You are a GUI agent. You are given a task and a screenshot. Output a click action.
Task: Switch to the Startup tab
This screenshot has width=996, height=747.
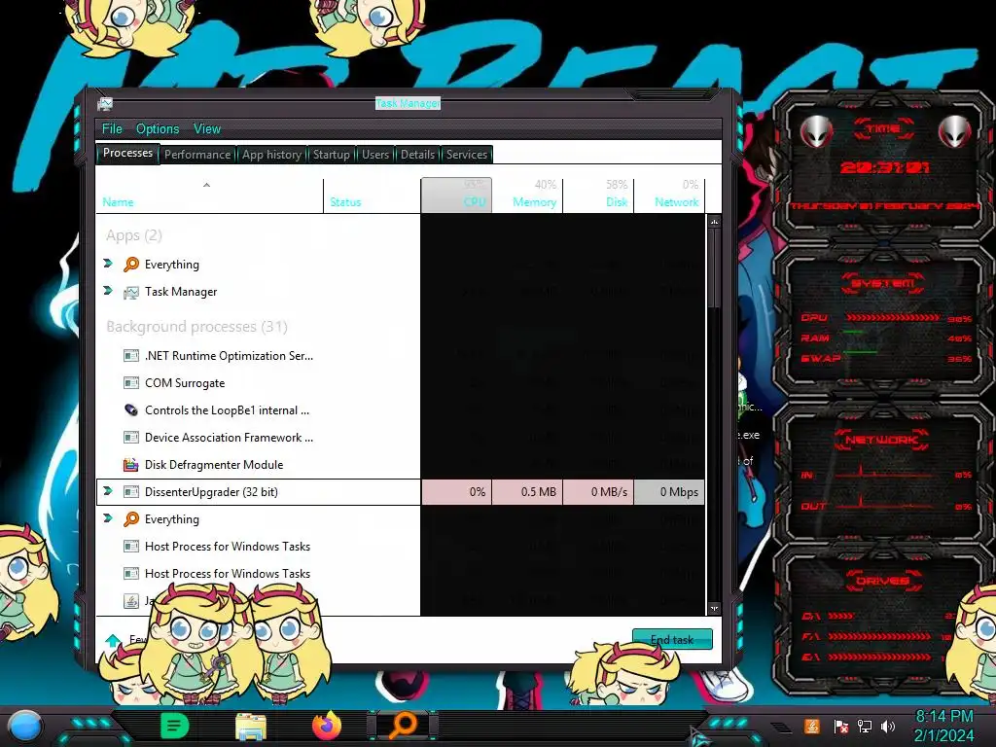point(331,155)
